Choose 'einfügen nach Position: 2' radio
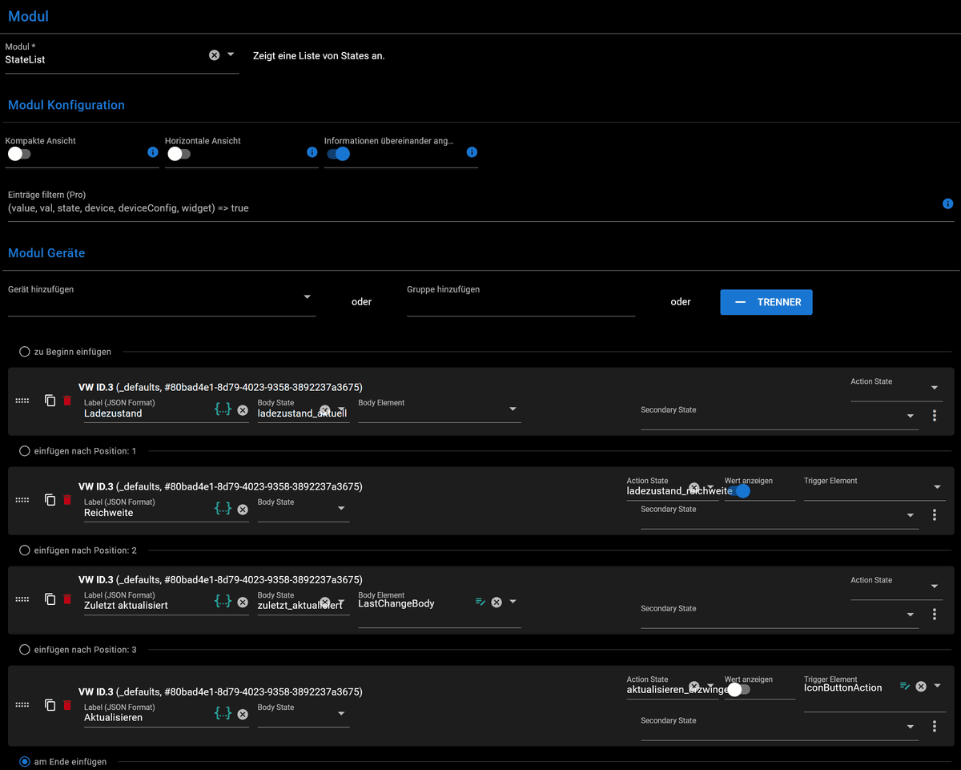The image size is (961, 770). click(x=25, y=550)
